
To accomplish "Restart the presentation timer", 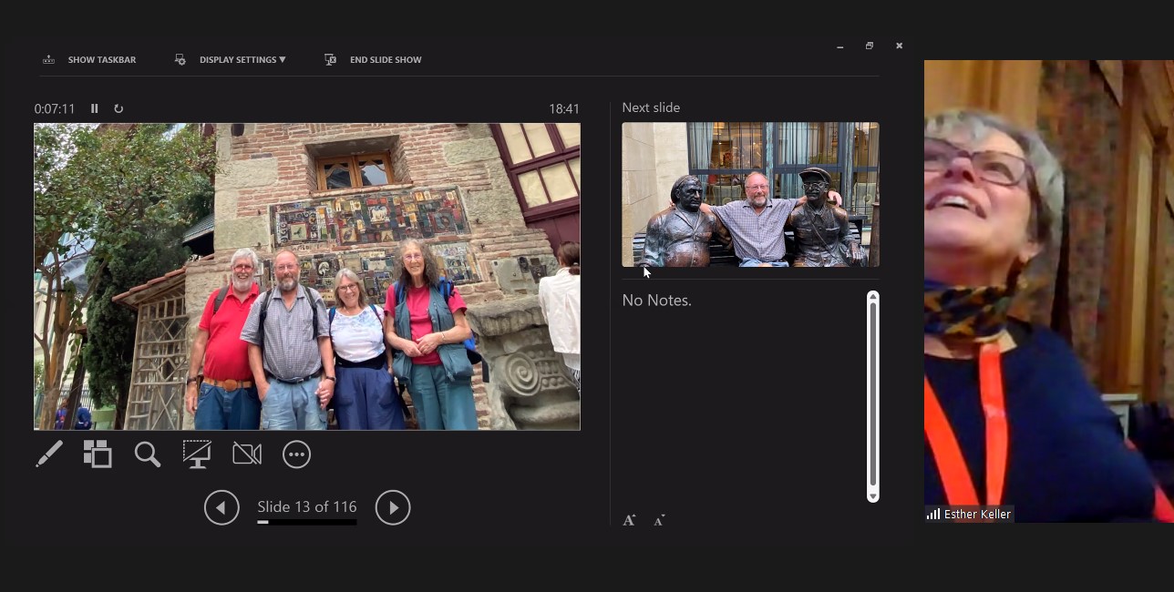I will pyautogui.click(x=118, y=108).
